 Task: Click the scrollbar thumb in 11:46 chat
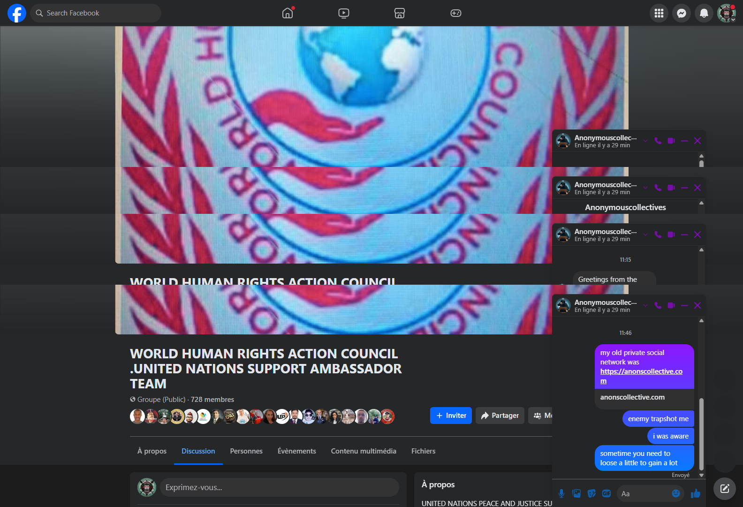pyautogui.click(x=701, y=434)
